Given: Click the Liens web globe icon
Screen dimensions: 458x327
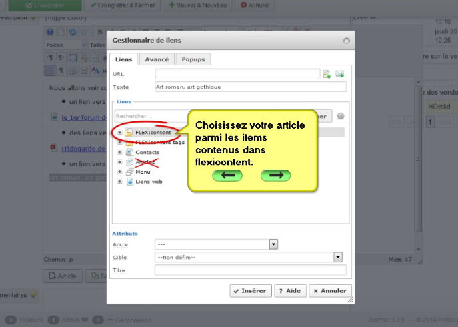Looking at the screenshot, I should click(130, 182).
